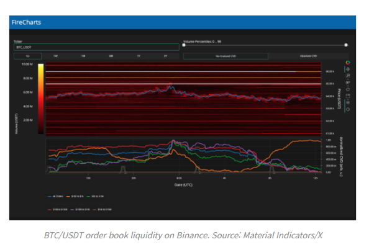Image resolution: width=369 pixels, height=247 pixels.
Task: Toggle the $1k to $10k legend entry
Action: point(95,196)
